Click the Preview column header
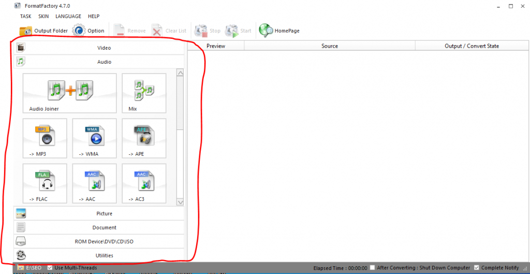530x274 pixels. click(x=216, y=46)
